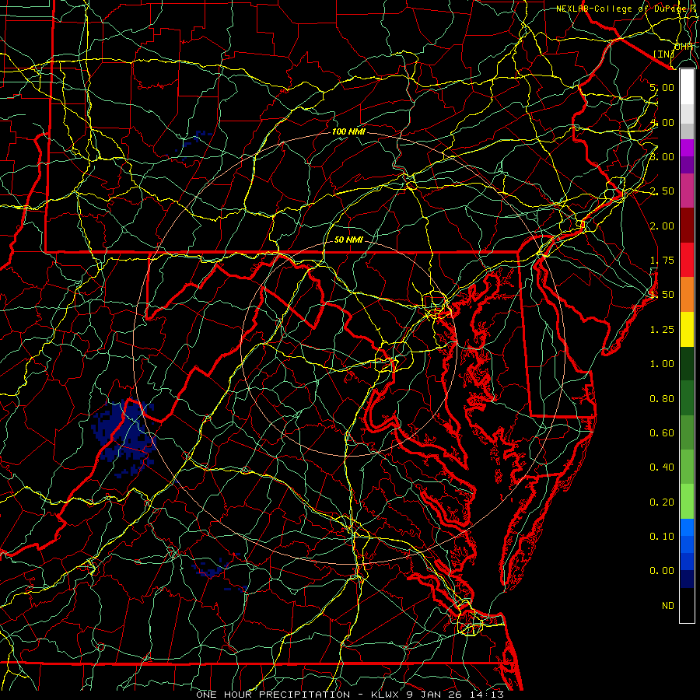Select the '0.40' legend value
The image size is (700, 700).
(x=662, y=467)
